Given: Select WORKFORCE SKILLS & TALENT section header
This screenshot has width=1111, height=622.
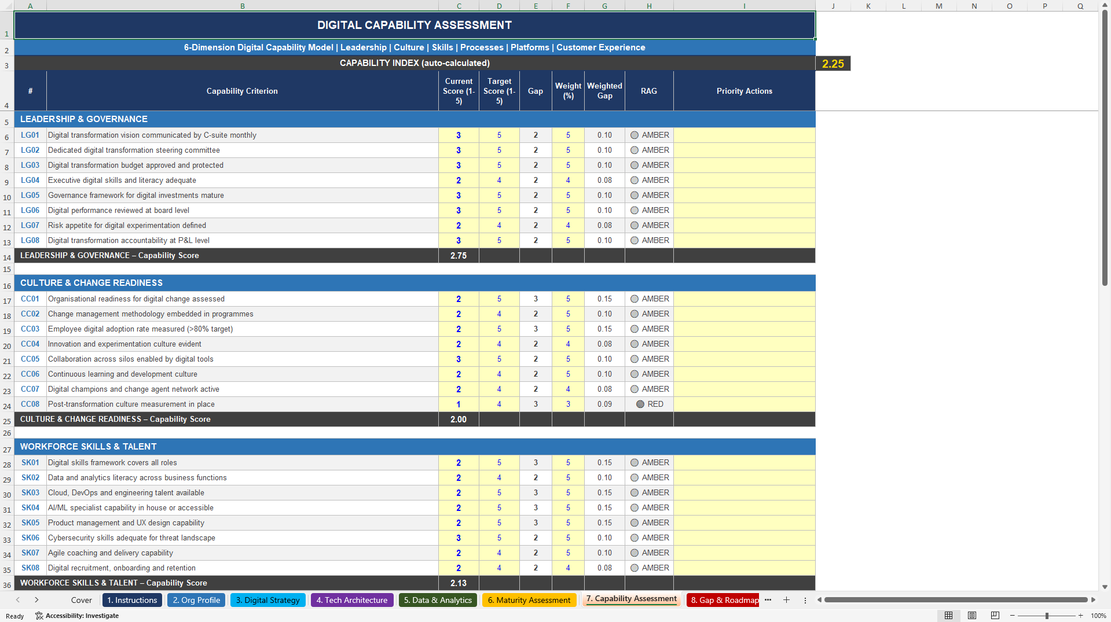Looking at the screenshot, I should coord(415,447).
